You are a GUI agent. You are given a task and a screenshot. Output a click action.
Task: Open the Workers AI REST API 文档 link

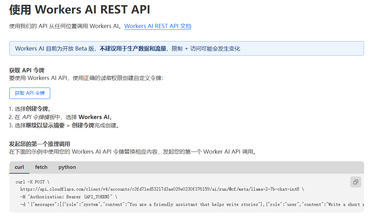point(158,26)
